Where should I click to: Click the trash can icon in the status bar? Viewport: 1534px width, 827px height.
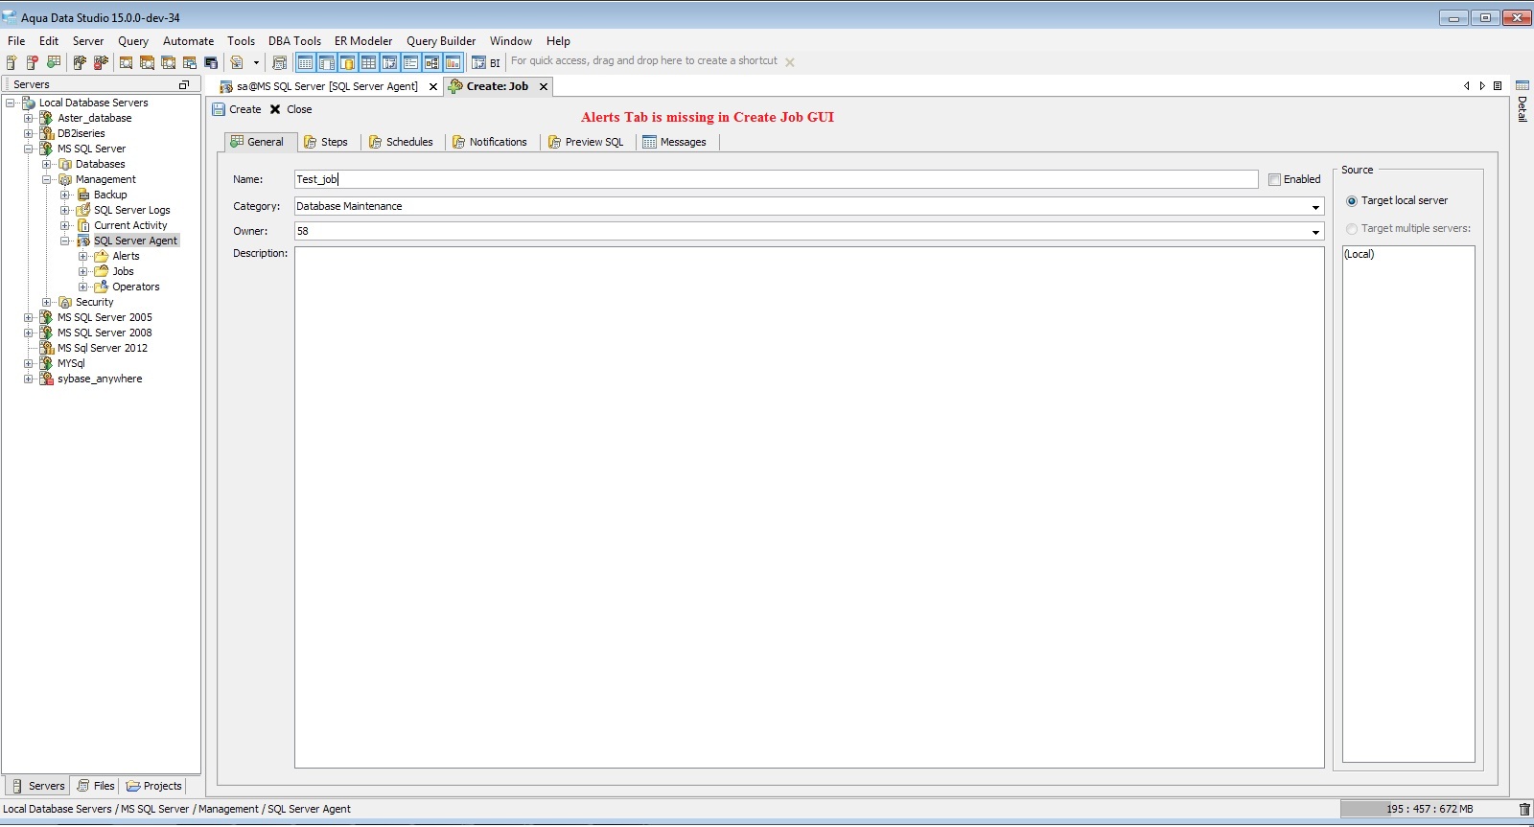click(1524, 810)
